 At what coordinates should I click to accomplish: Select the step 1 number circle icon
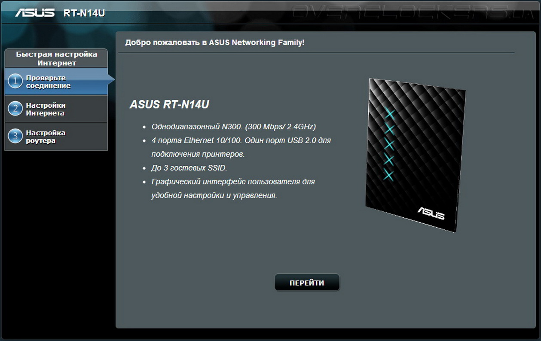coord(15,81)
